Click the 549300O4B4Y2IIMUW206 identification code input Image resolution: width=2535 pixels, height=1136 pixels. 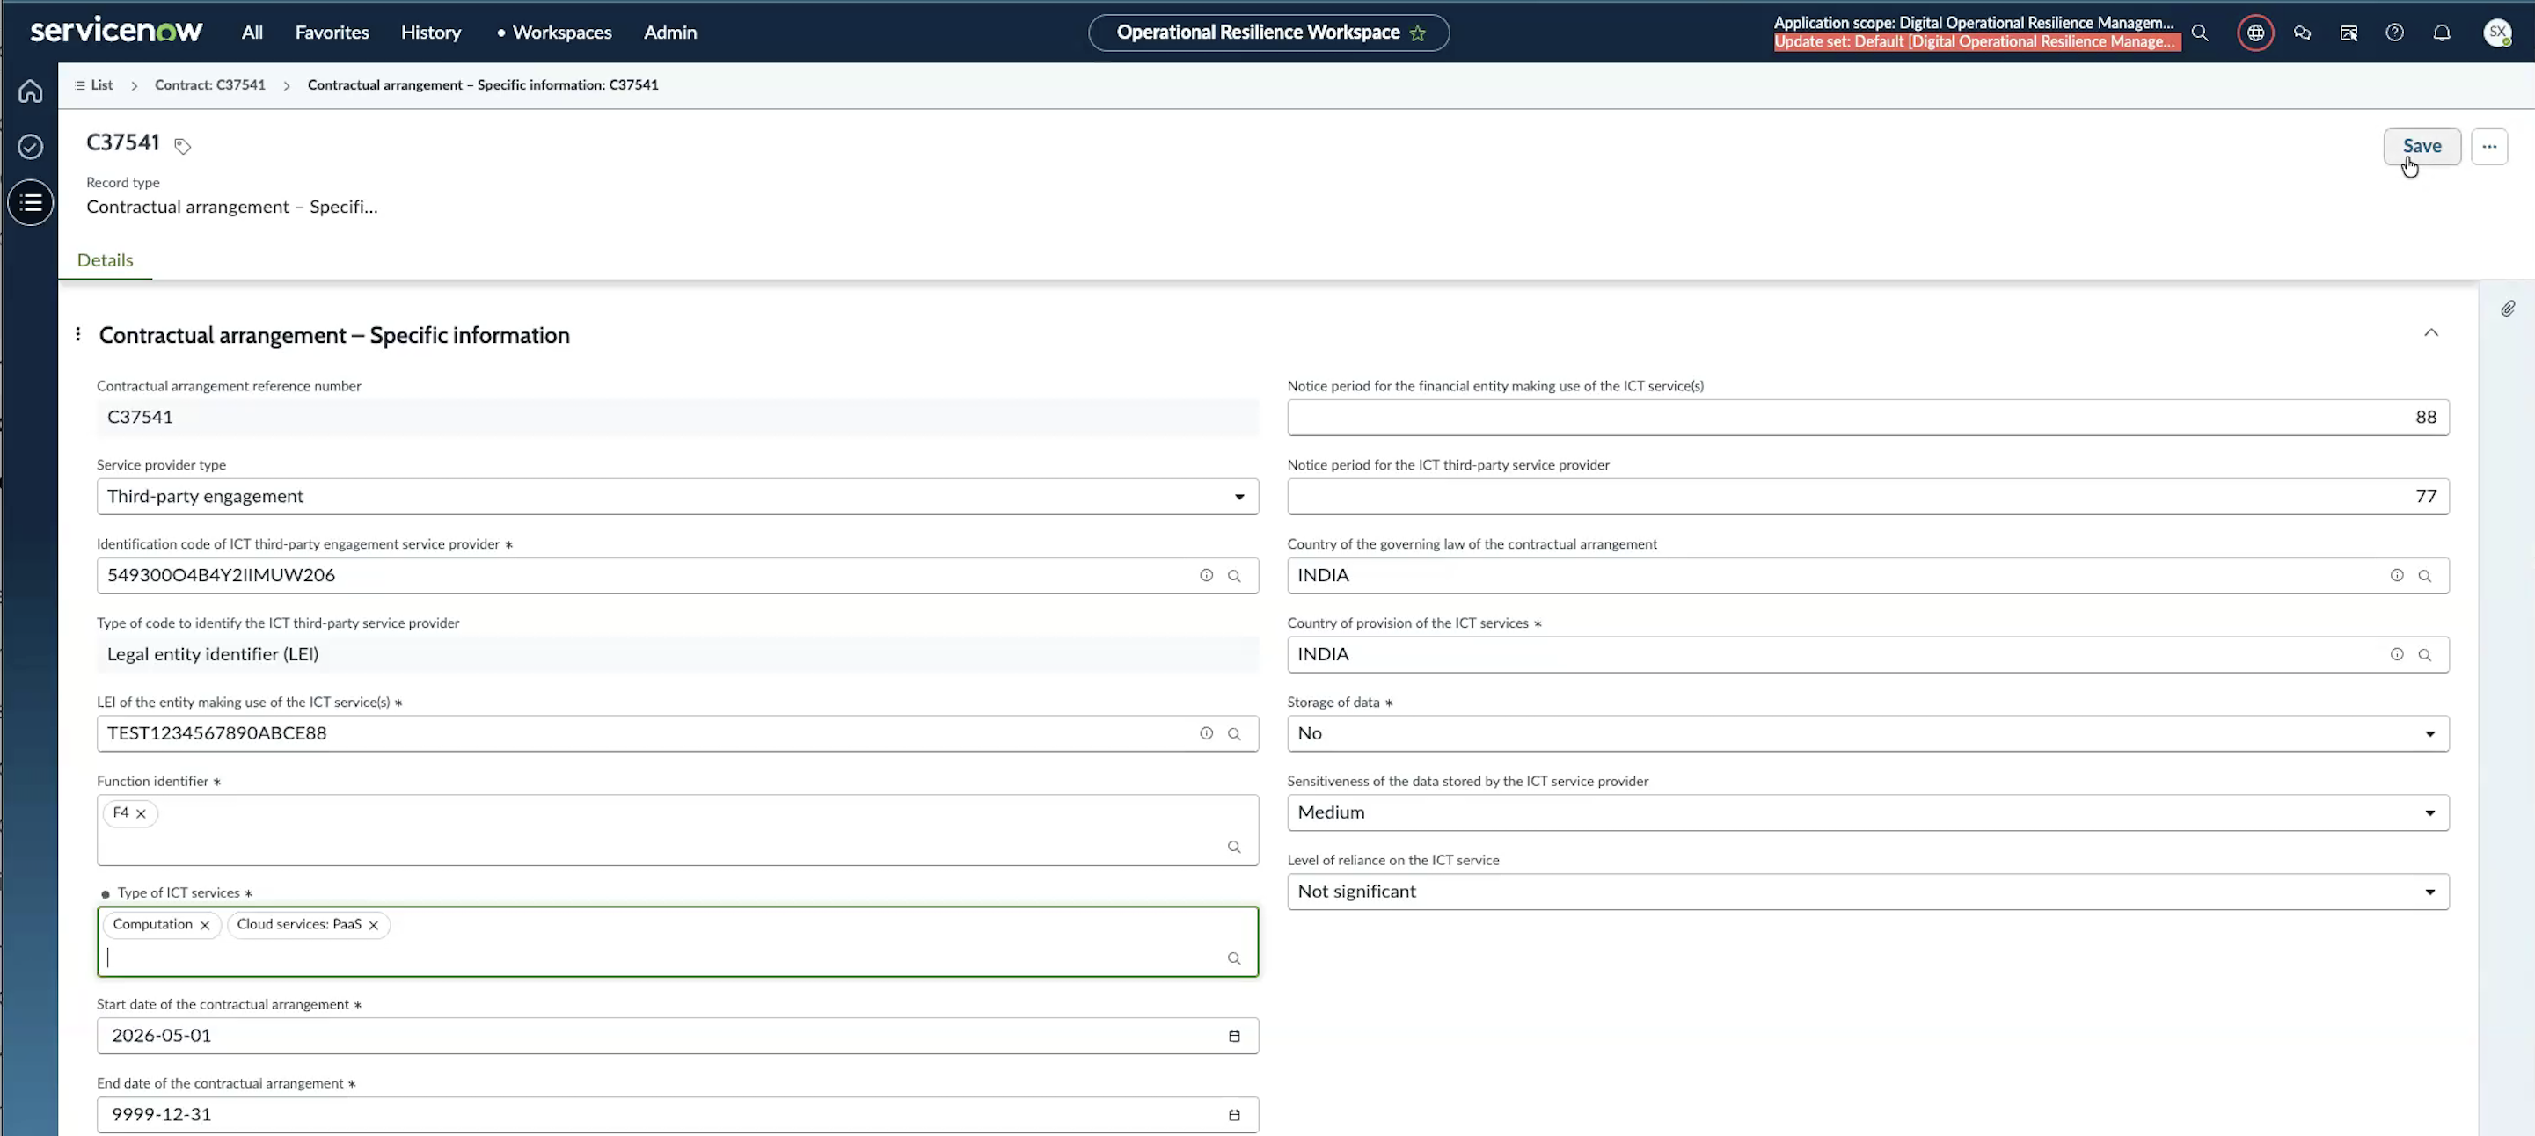pos(677,575)
